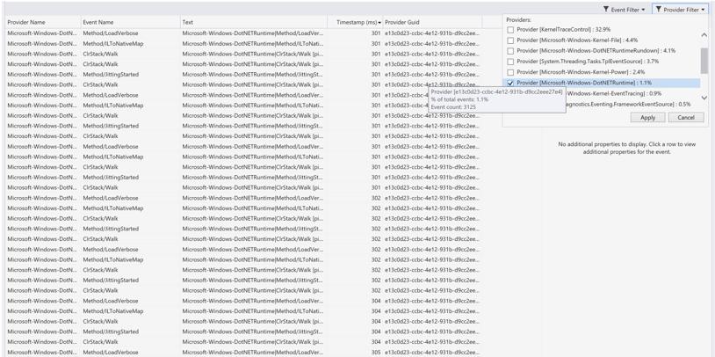
Task: Select the event row with timestamp 305
Action: click(x=244, y=352)
